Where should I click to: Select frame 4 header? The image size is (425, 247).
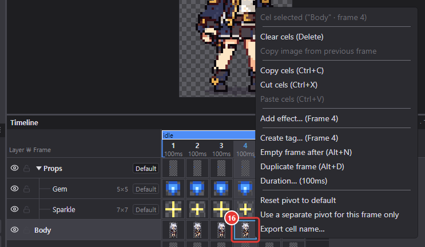245,149
